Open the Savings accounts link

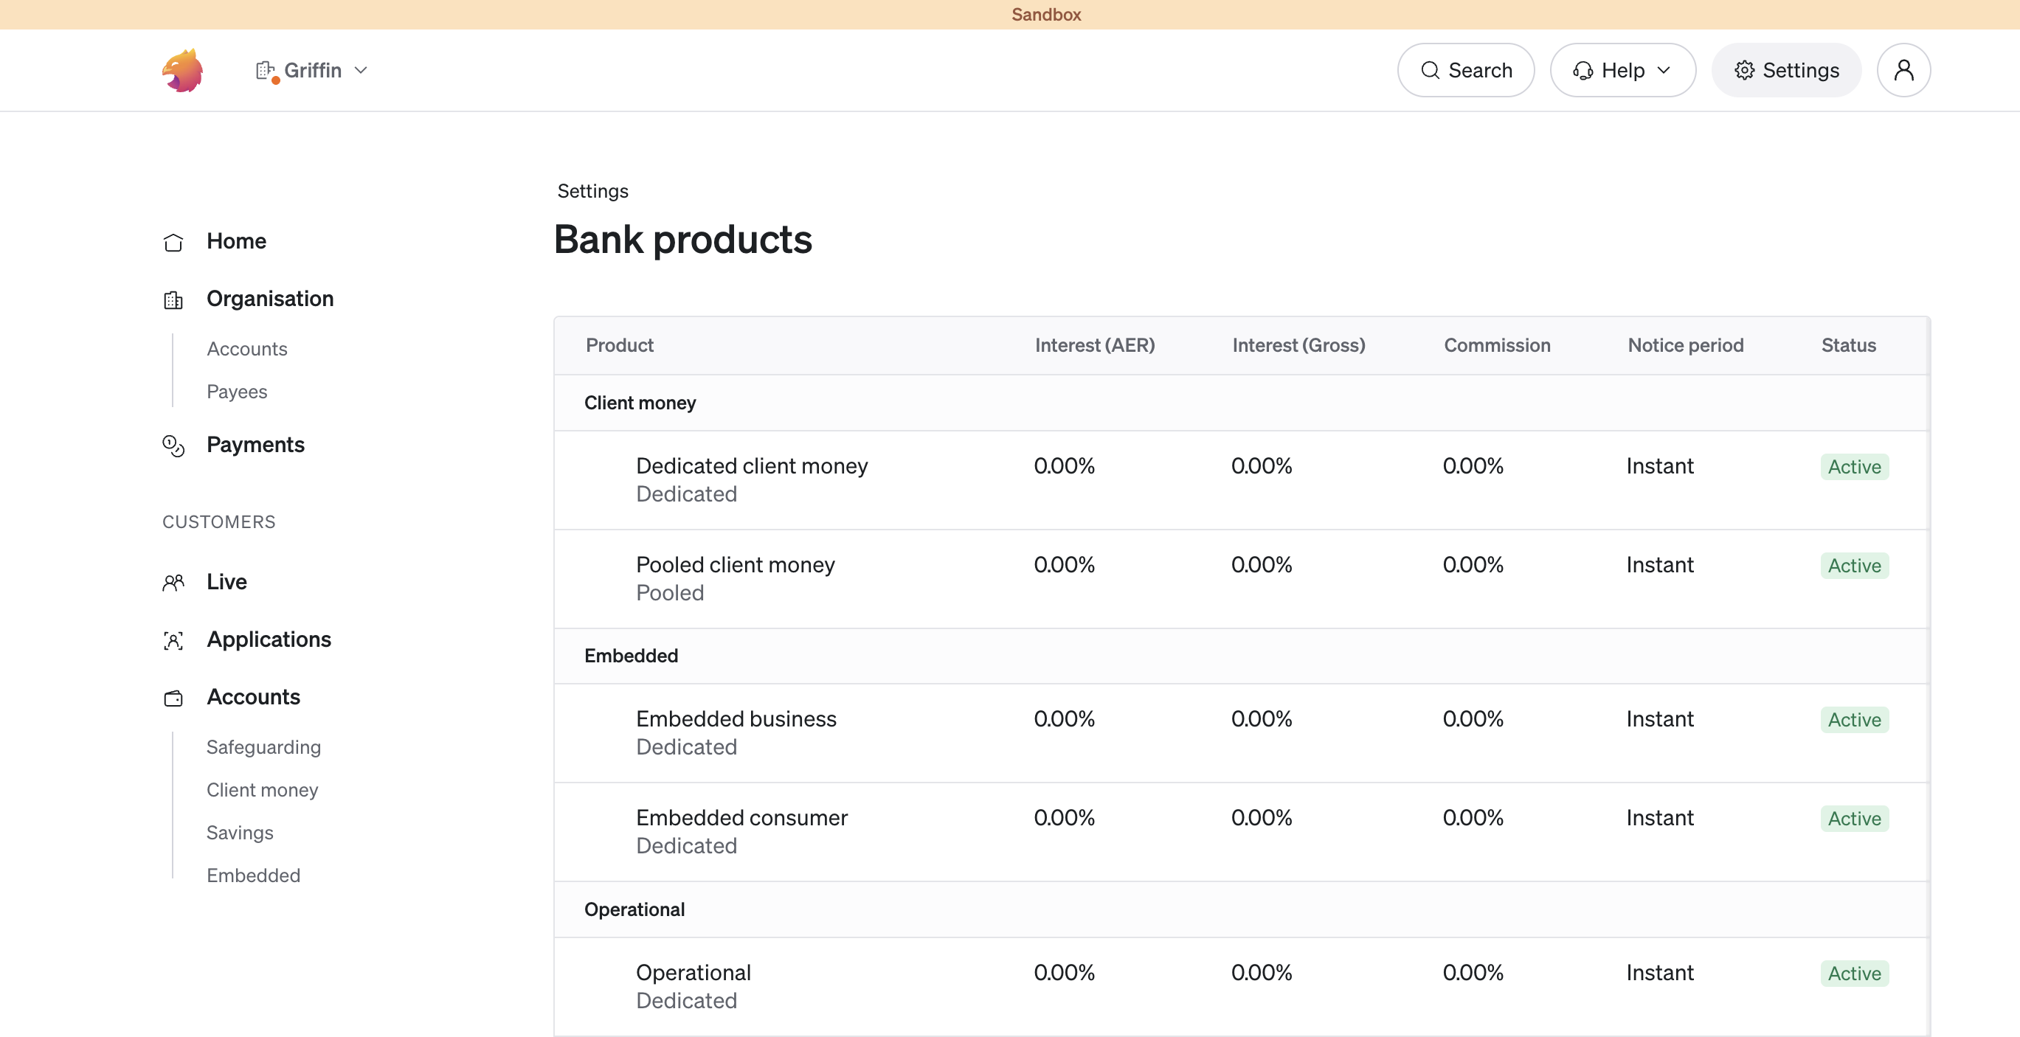pyautogui.click(x=240, y=833)
